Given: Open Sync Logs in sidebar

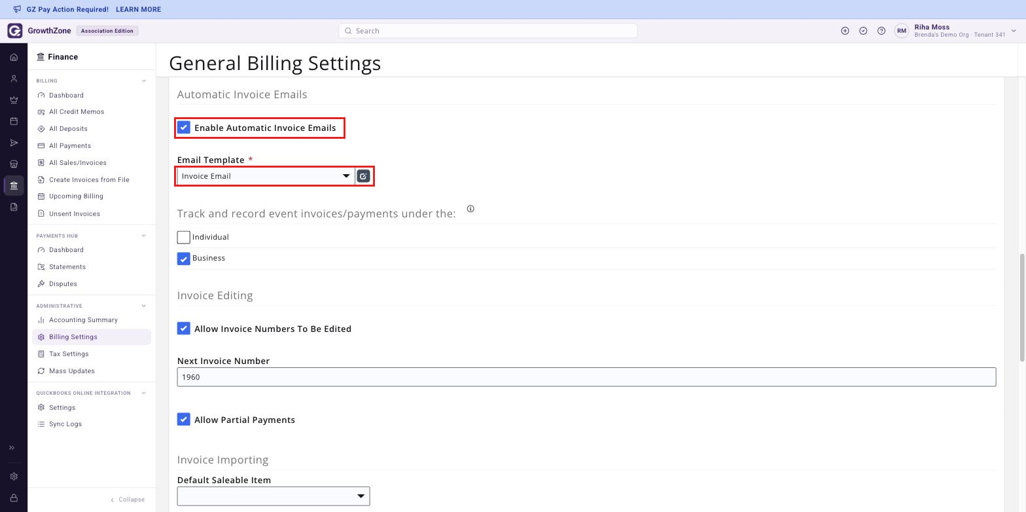Looking at the screenshot, I should tap(65, 424).
